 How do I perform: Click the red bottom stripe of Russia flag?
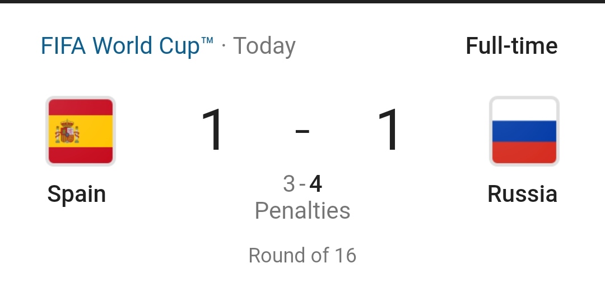click(x=524, y=153)
